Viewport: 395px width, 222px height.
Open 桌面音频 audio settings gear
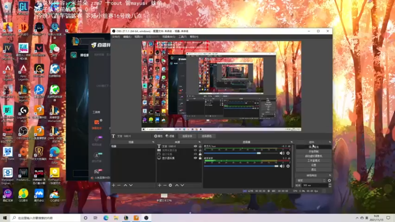(288, 166)
